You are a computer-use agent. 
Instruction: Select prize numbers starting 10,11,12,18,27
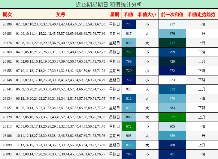60,136
